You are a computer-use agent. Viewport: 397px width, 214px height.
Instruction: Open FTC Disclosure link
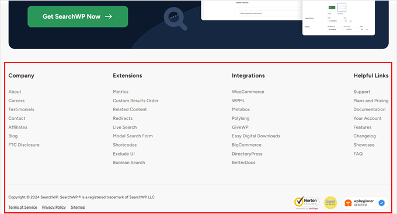[x=24, y=145]
